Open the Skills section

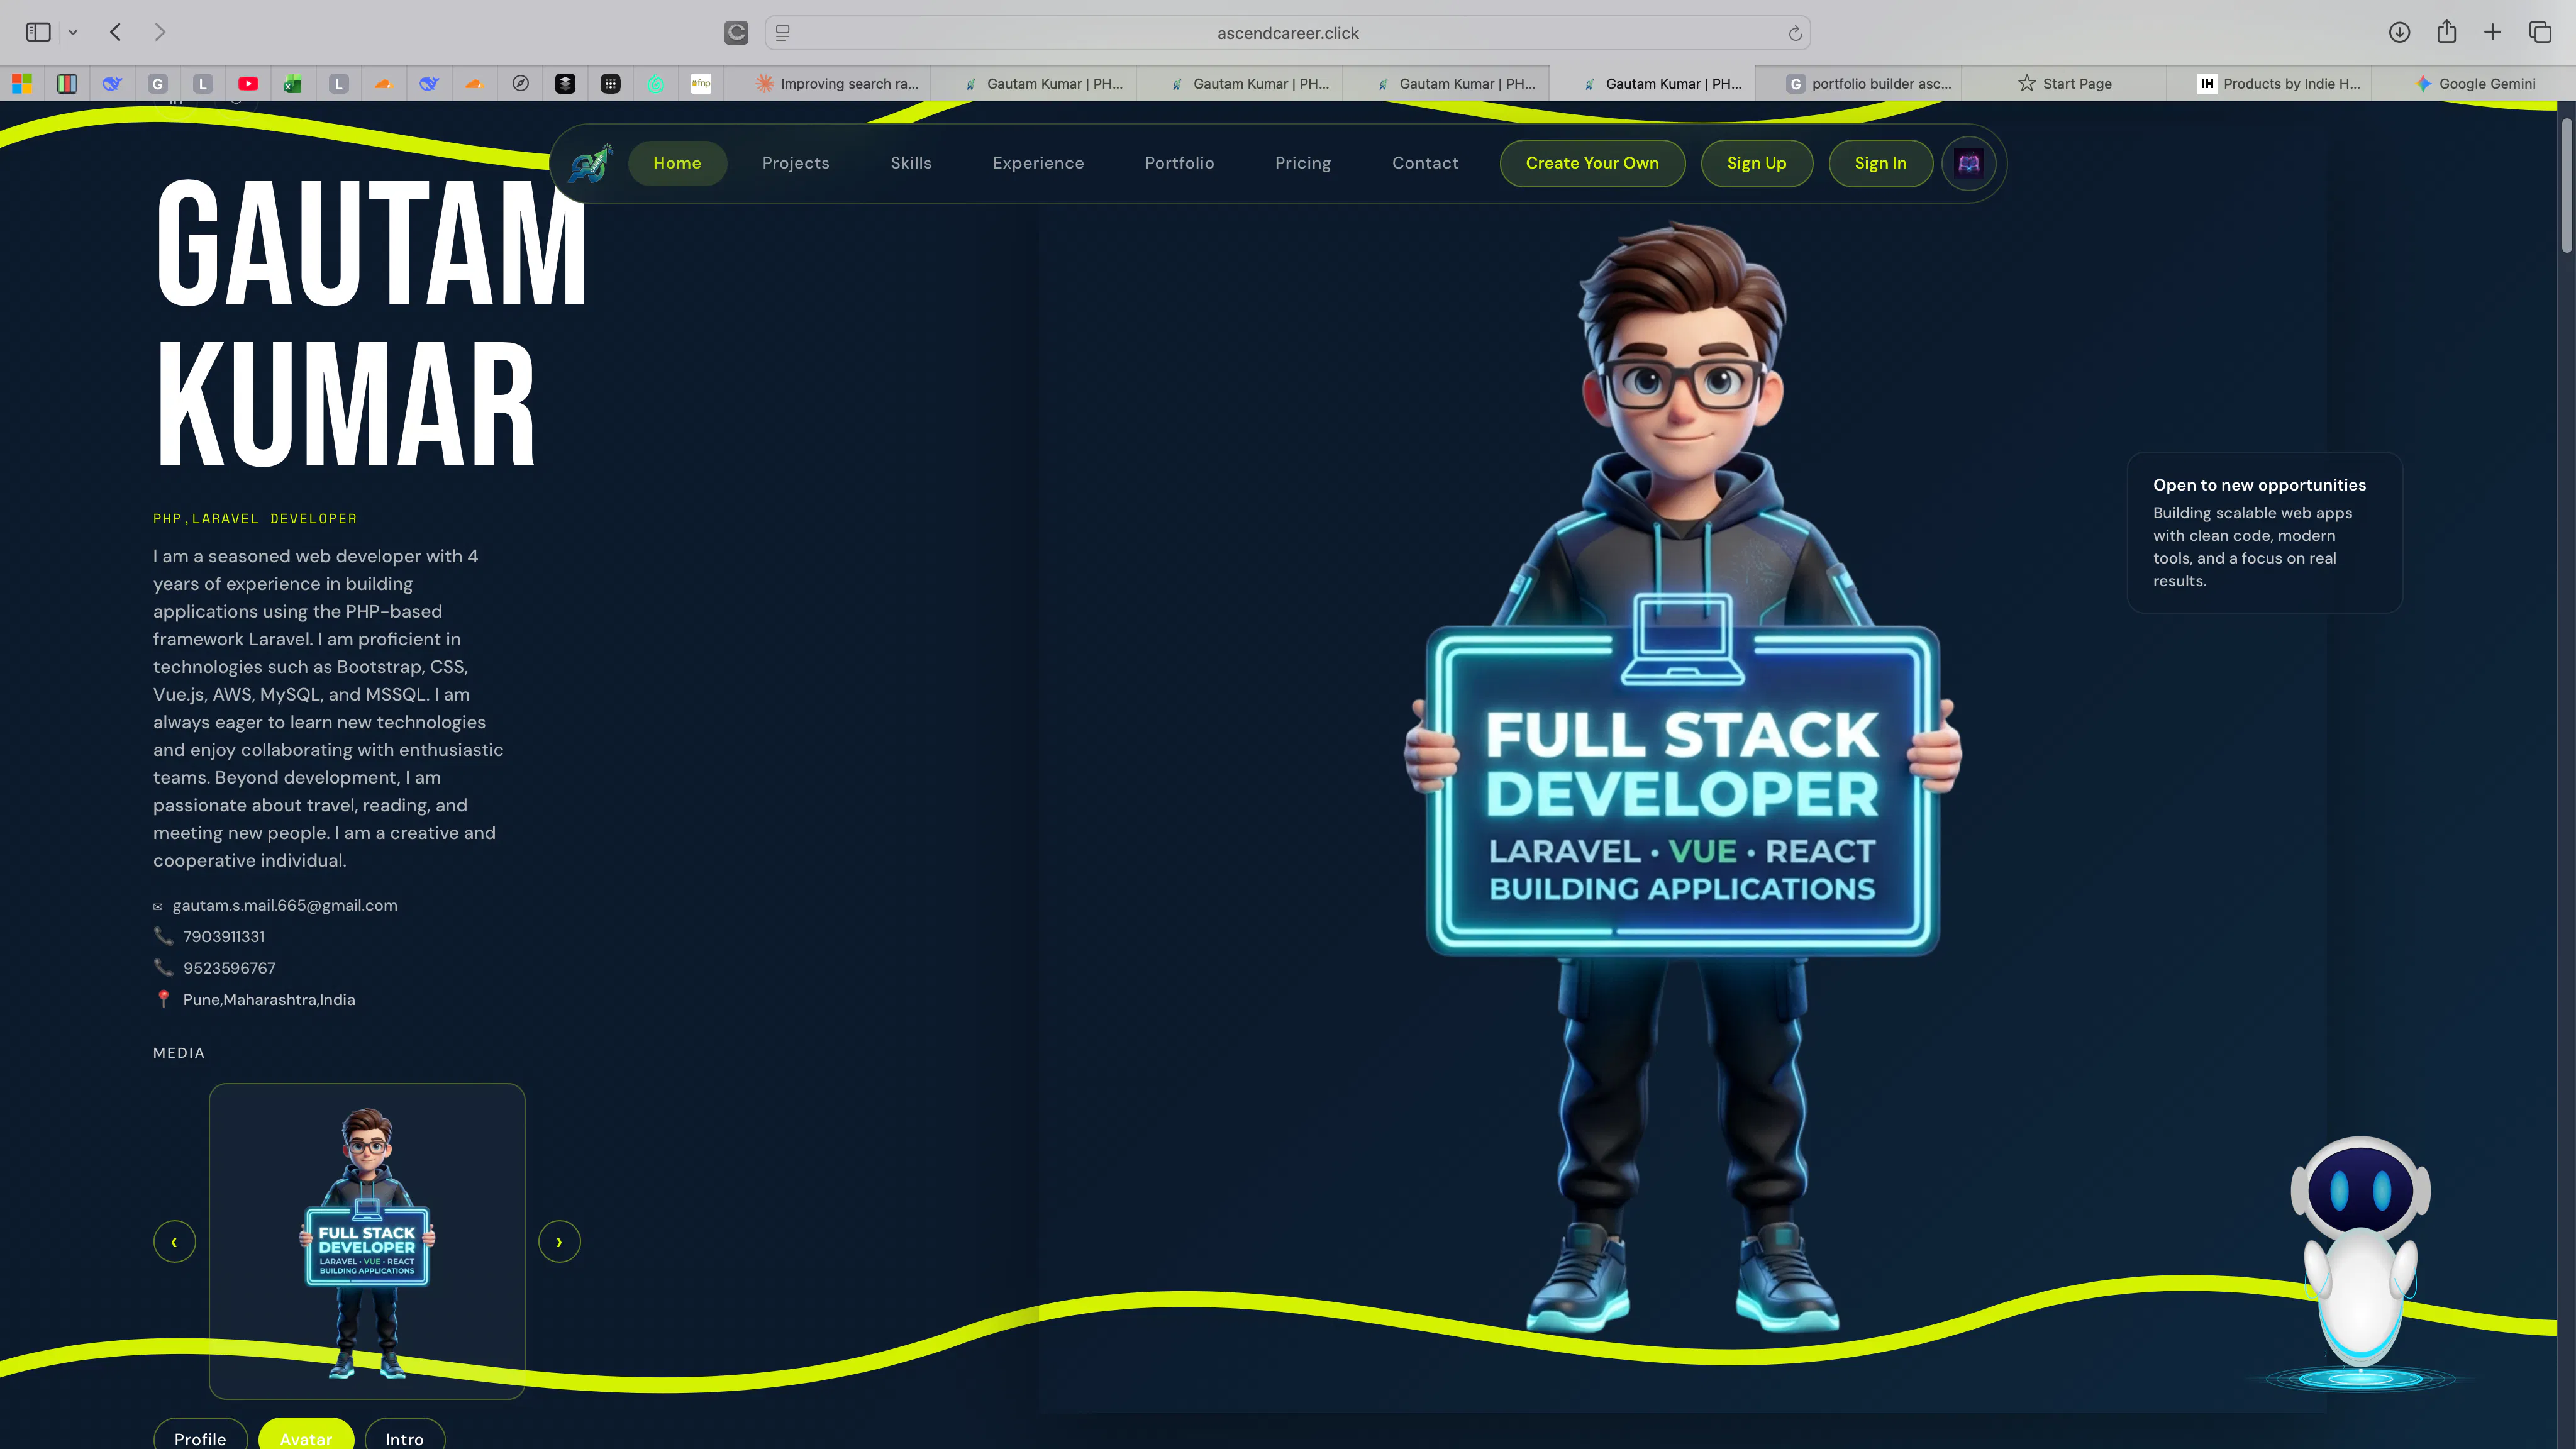coord(911,163)
